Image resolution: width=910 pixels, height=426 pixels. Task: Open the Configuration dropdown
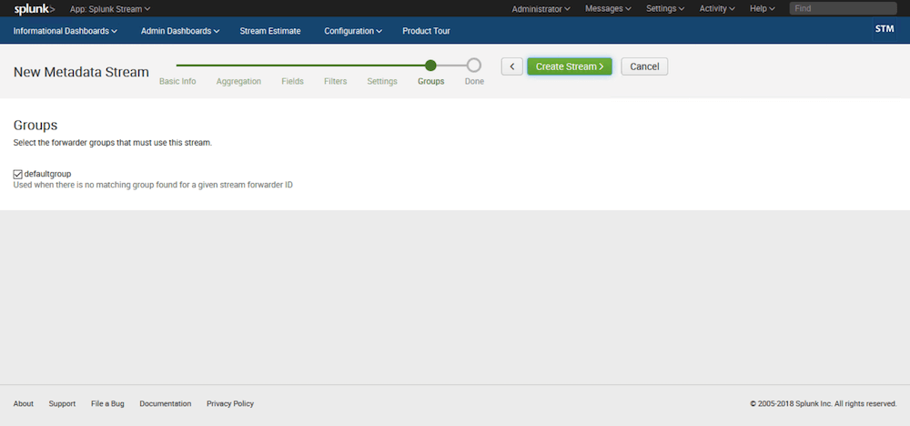(353, 31)
